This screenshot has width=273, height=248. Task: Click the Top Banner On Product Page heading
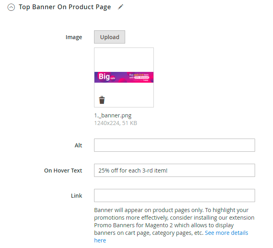65,7
